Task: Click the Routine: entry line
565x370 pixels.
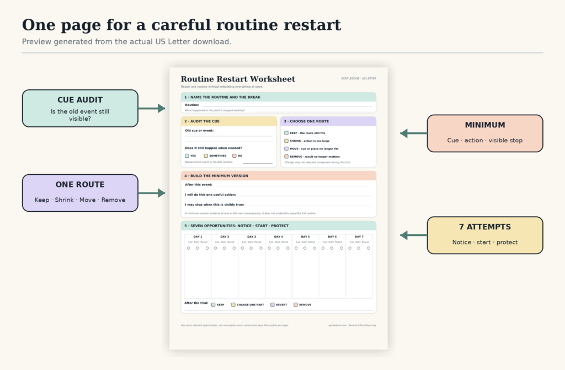Action: pos(286,106)
